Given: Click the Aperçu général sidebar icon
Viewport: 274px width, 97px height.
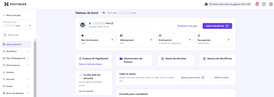Looking at the screenshot, I should coord(4,44).
